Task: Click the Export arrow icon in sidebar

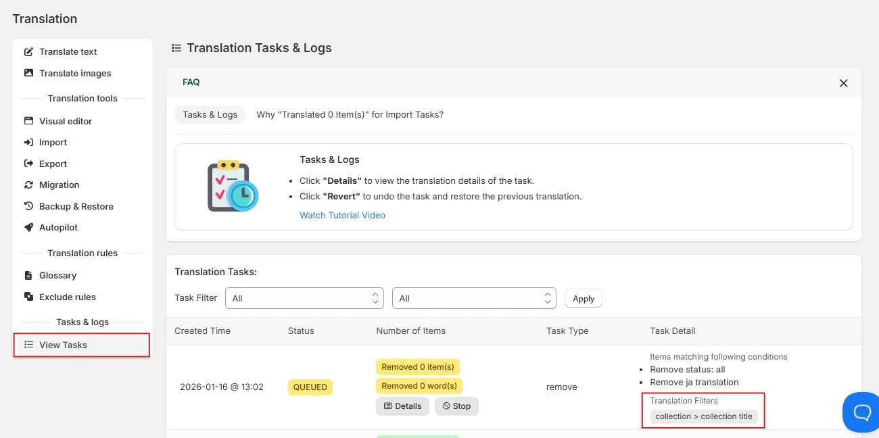Action: click(28, 164)
